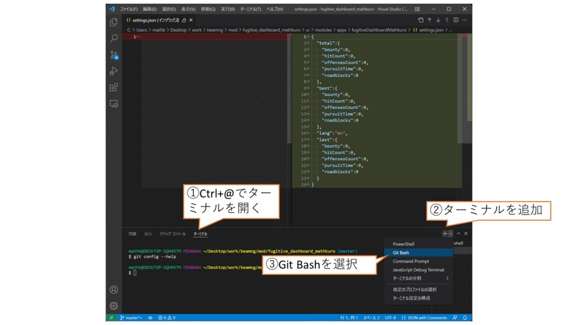The image size is (578, 325).
Task: Open editor More Actions ellipsis
Action: click(465, 20)
